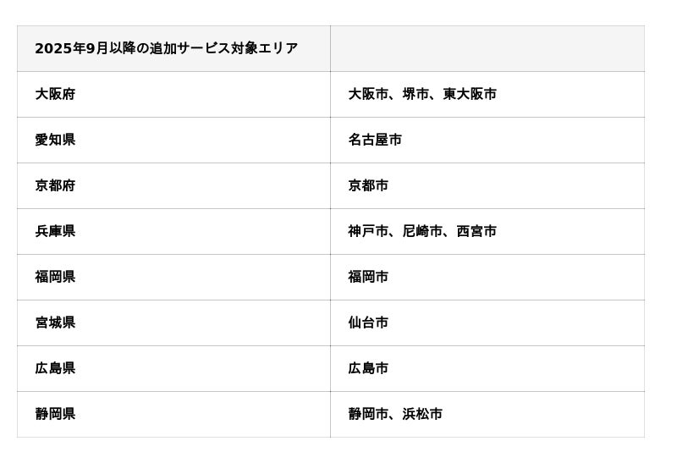Select the 京都府 prefecture cell

tap(55, 185)
